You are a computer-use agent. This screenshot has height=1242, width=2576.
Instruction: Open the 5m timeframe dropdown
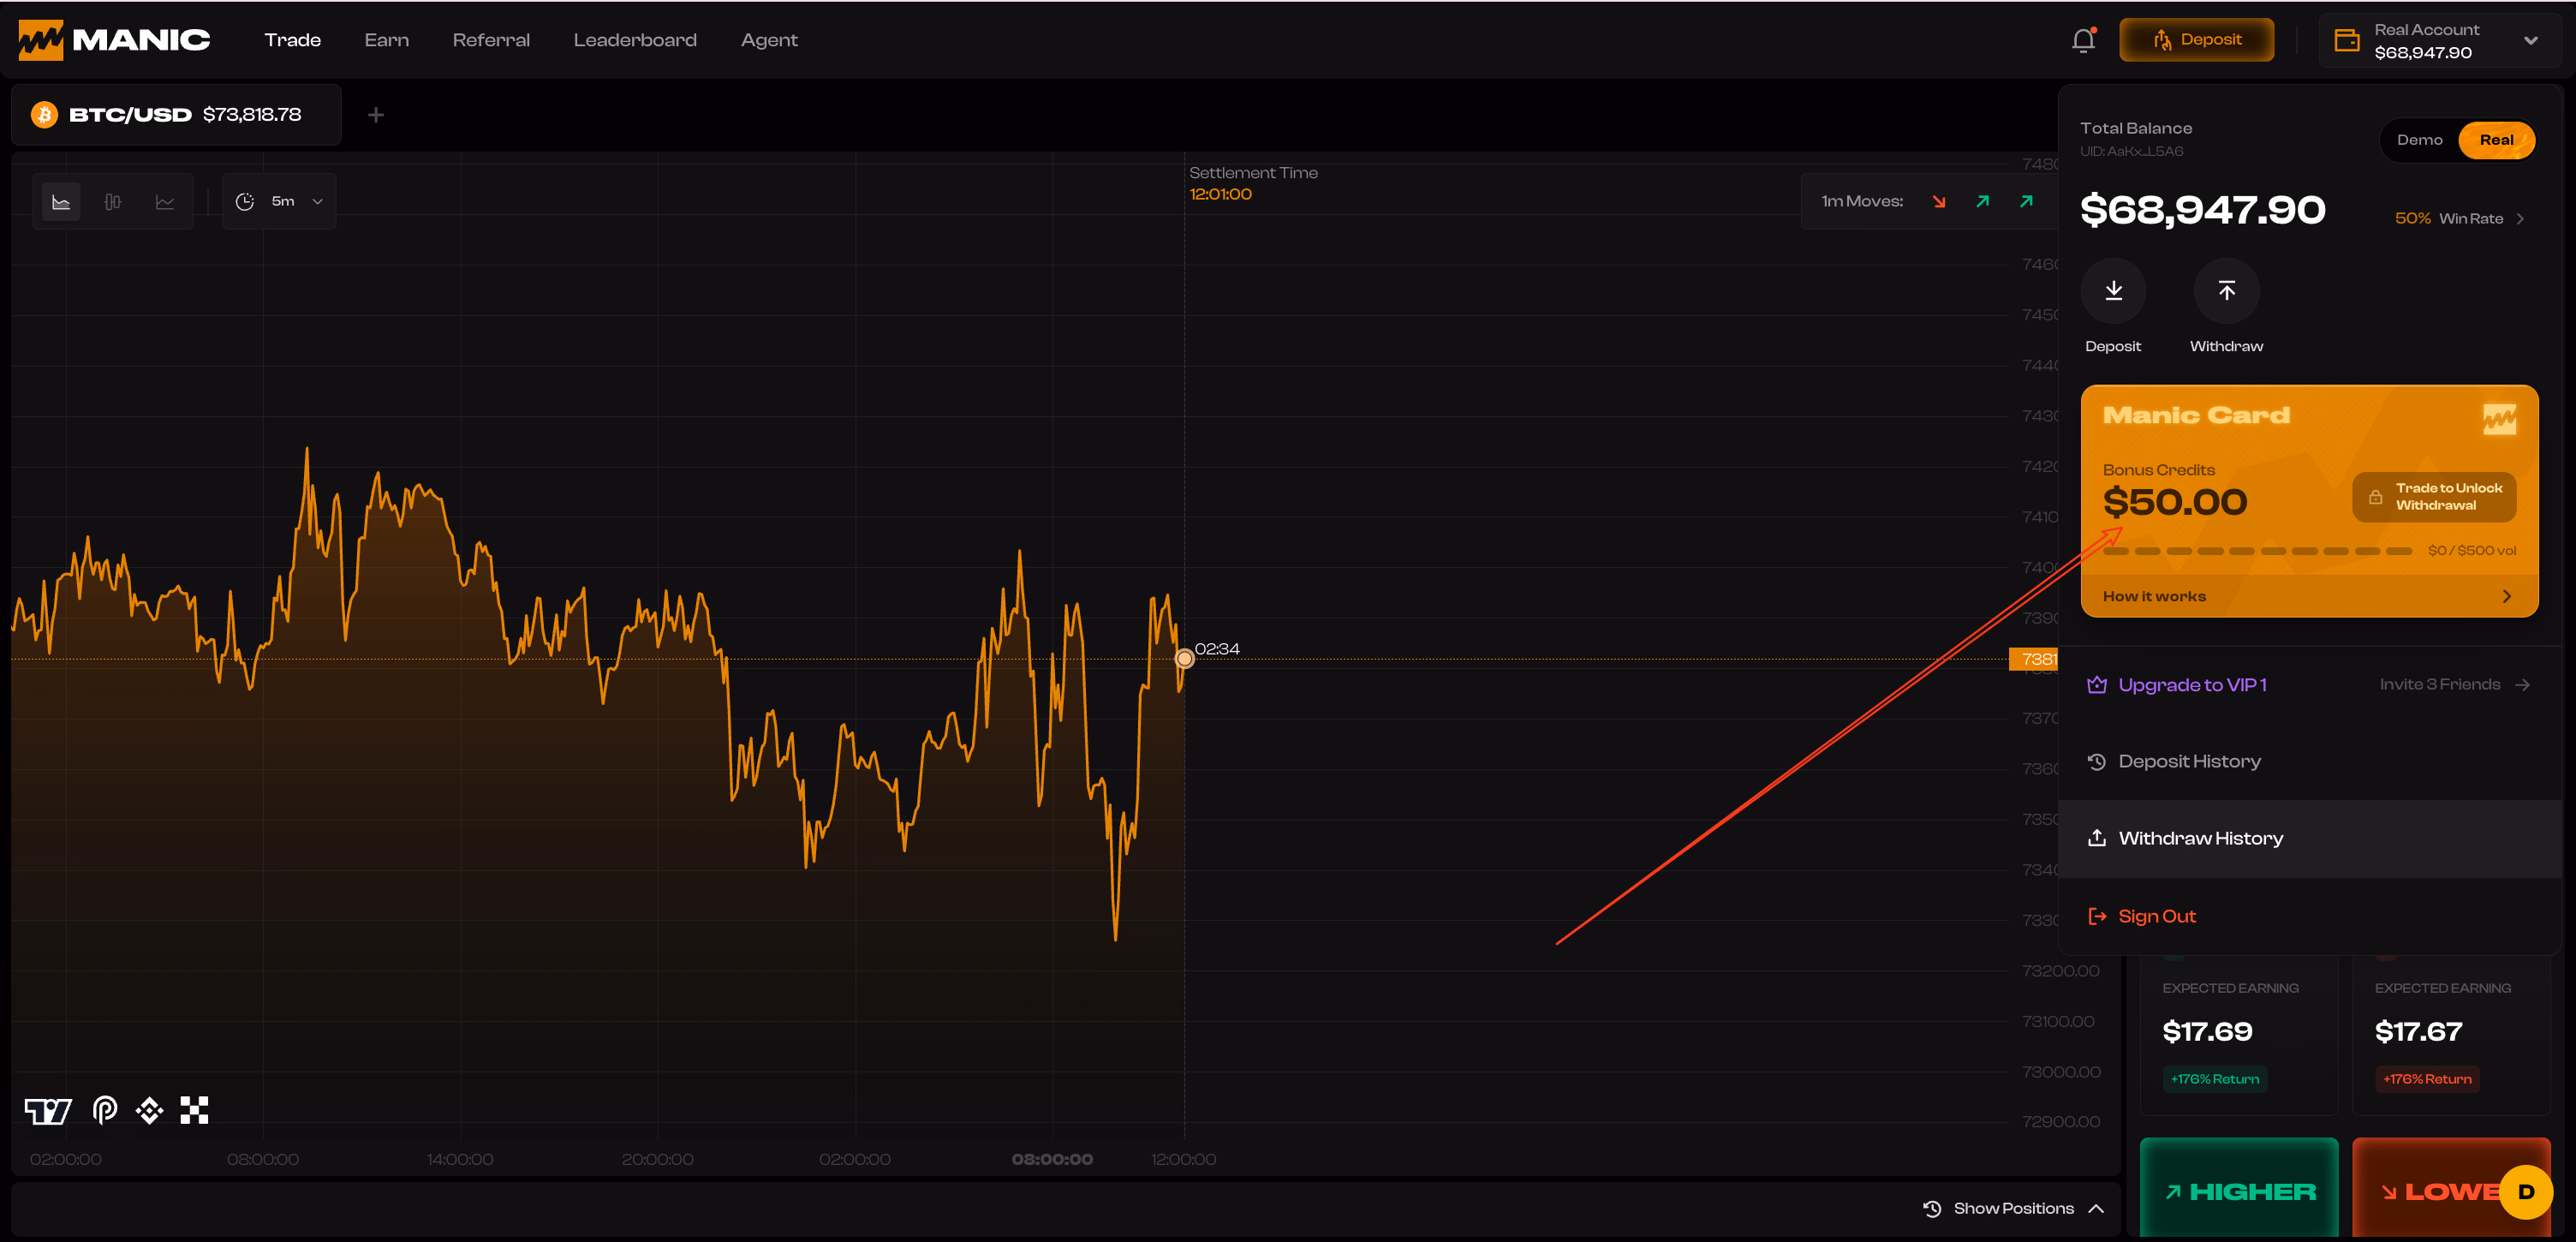(280, 201)
